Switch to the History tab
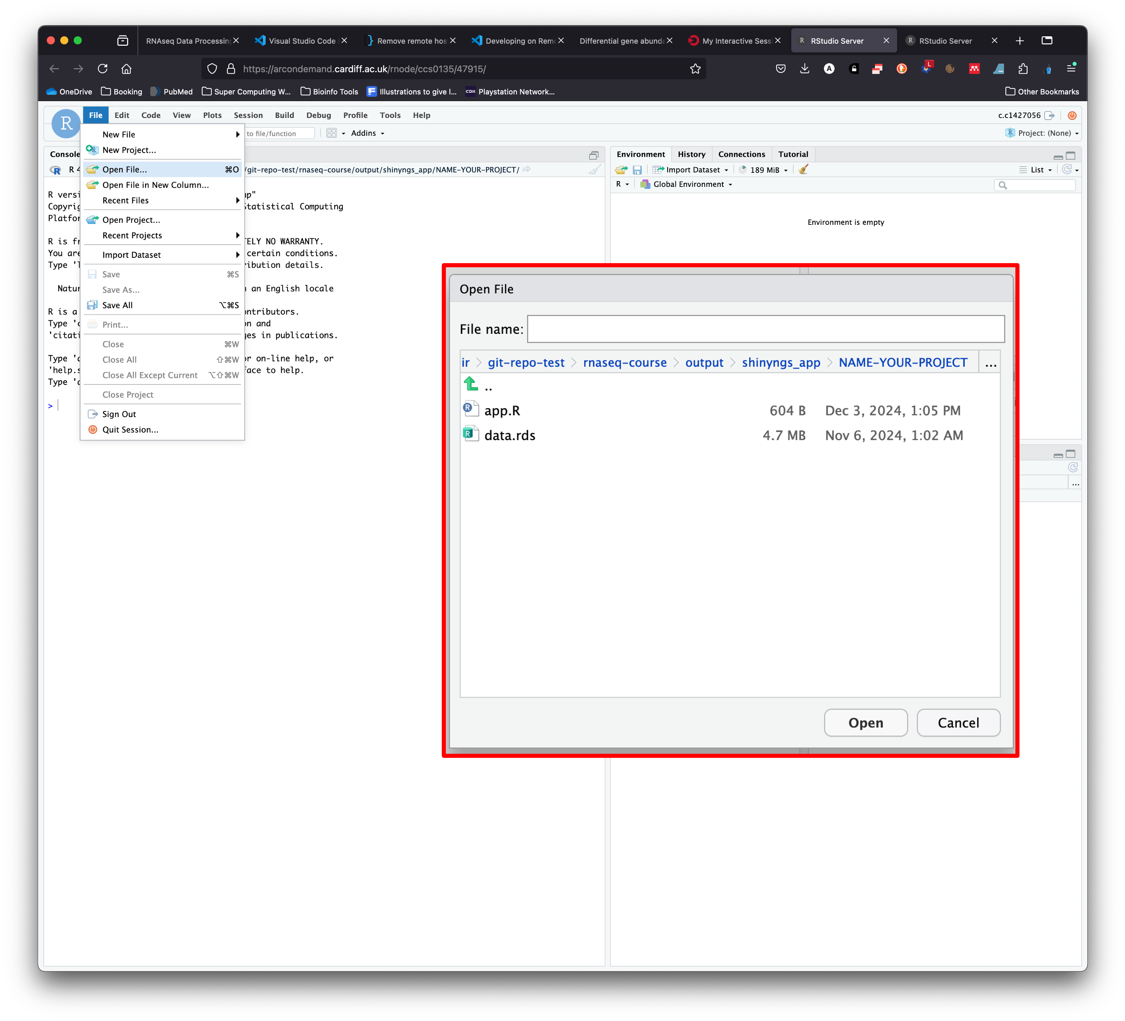The image size is (1125, 1021). coord(691,154)
